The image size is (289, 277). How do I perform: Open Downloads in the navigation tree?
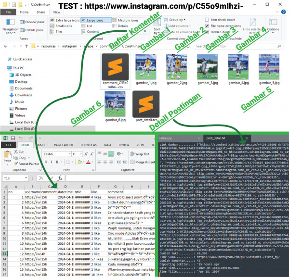tap(21, 95)
